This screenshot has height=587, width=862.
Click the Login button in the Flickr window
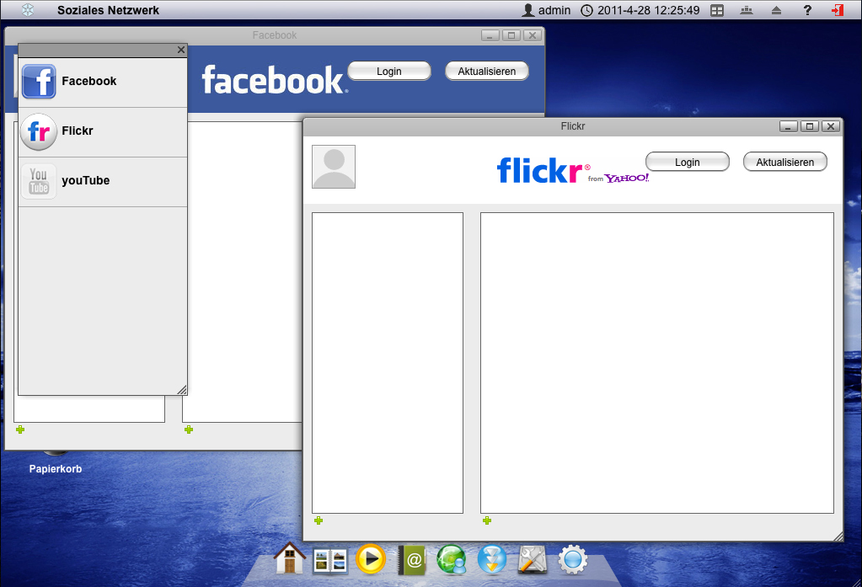[688, 163]
